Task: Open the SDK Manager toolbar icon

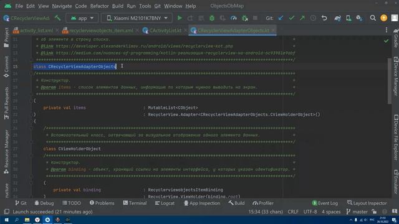Action: click(359, 18)
